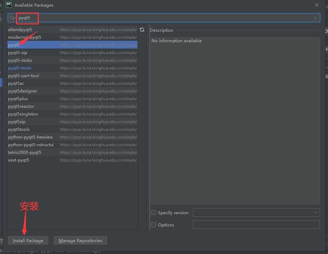Click the refresh packages list icon
328x254 pixels.
click(142, 30)
